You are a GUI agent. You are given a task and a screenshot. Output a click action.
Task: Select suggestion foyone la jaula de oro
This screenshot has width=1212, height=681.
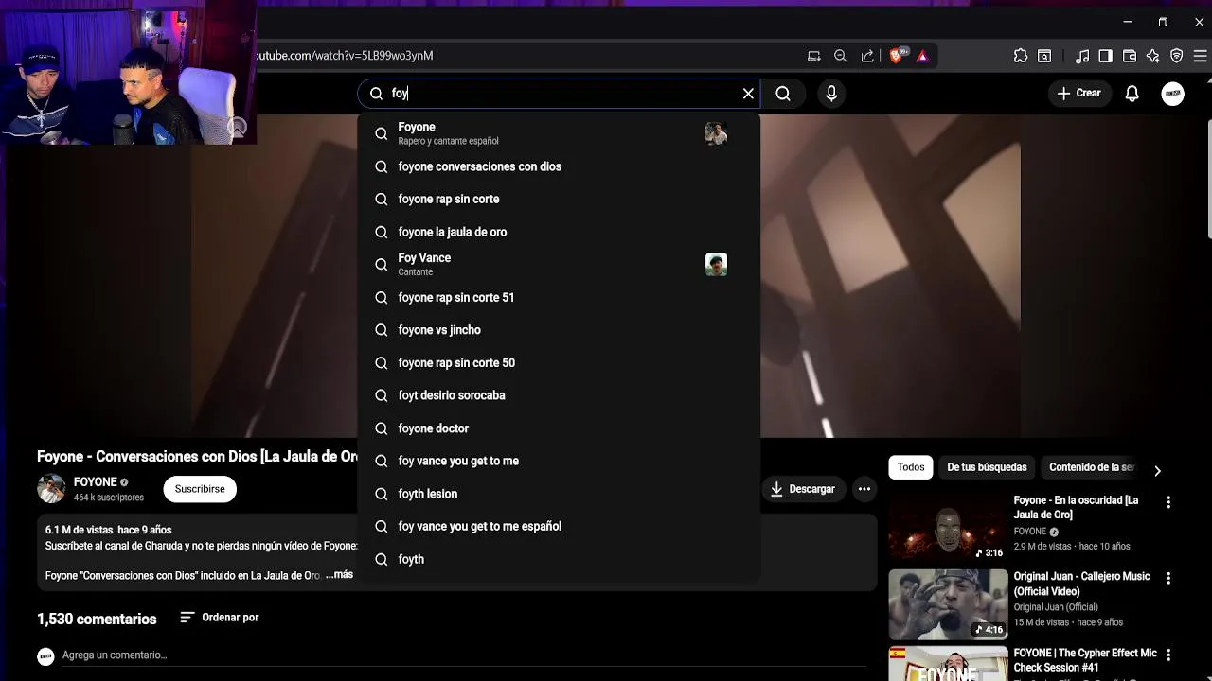tap(559, 232)
